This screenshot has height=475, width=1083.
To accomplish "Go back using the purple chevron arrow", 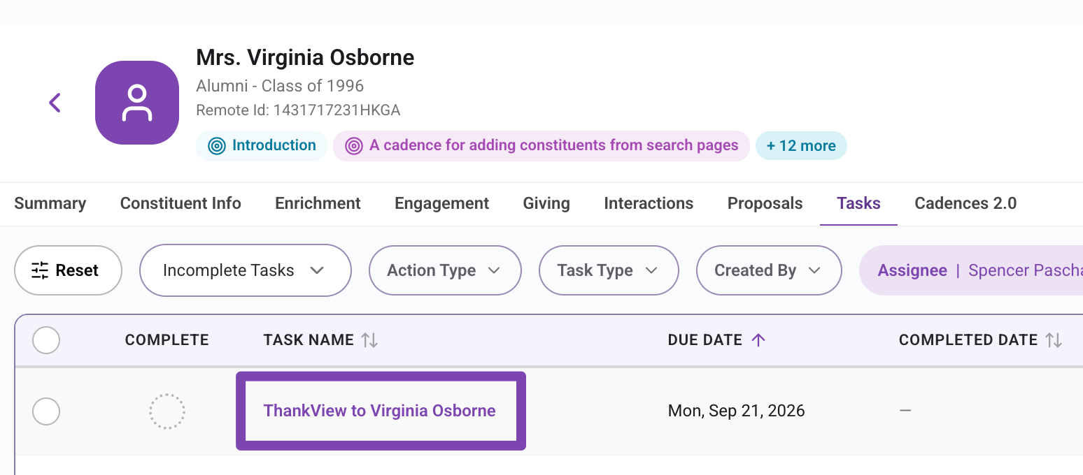I will coord(55,103).
